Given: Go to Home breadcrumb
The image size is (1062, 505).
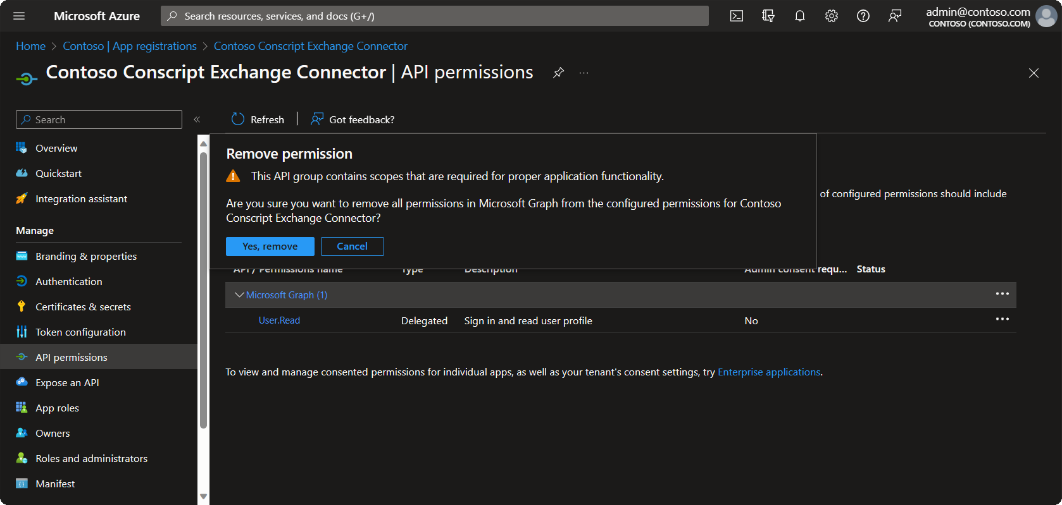Looking at the screenshot, I should coord(30,46).
